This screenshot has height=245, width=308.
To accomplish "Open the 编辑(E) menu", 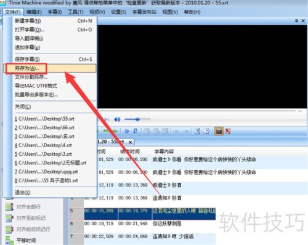I will click(34, 12).
